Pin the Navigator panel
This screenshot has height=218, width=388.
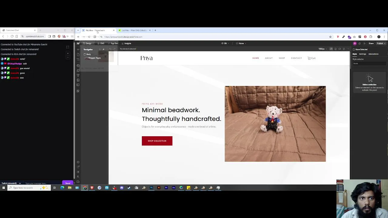103,49
